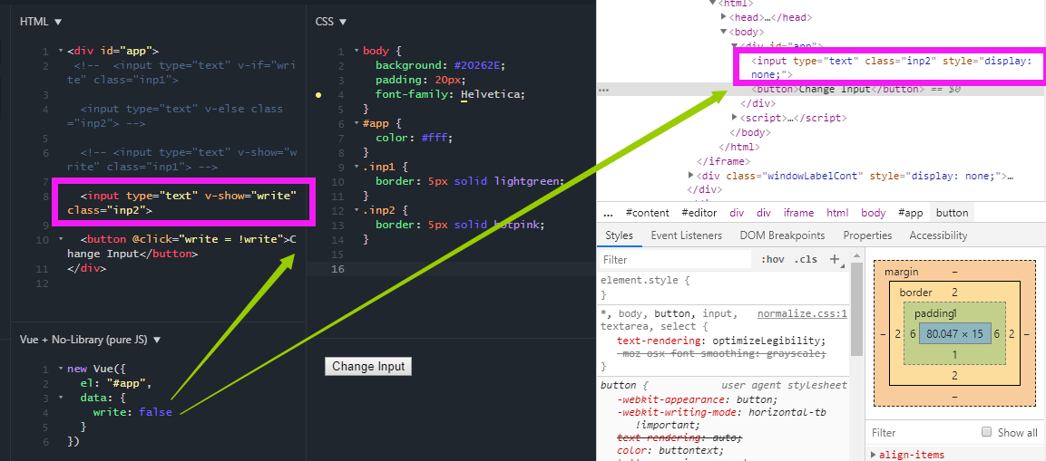Click the plus icon to add style rule
1046x461 pixels.
click(834, 260)
